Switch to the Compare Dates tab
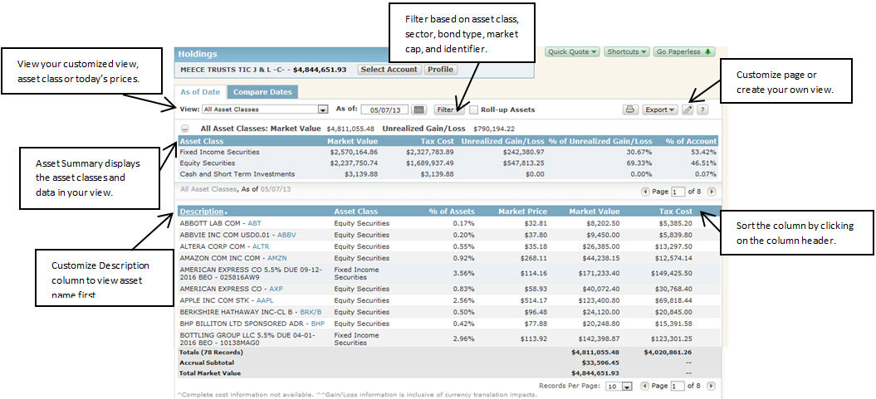Viewport: 876px width, 399px height. (262, 92)
